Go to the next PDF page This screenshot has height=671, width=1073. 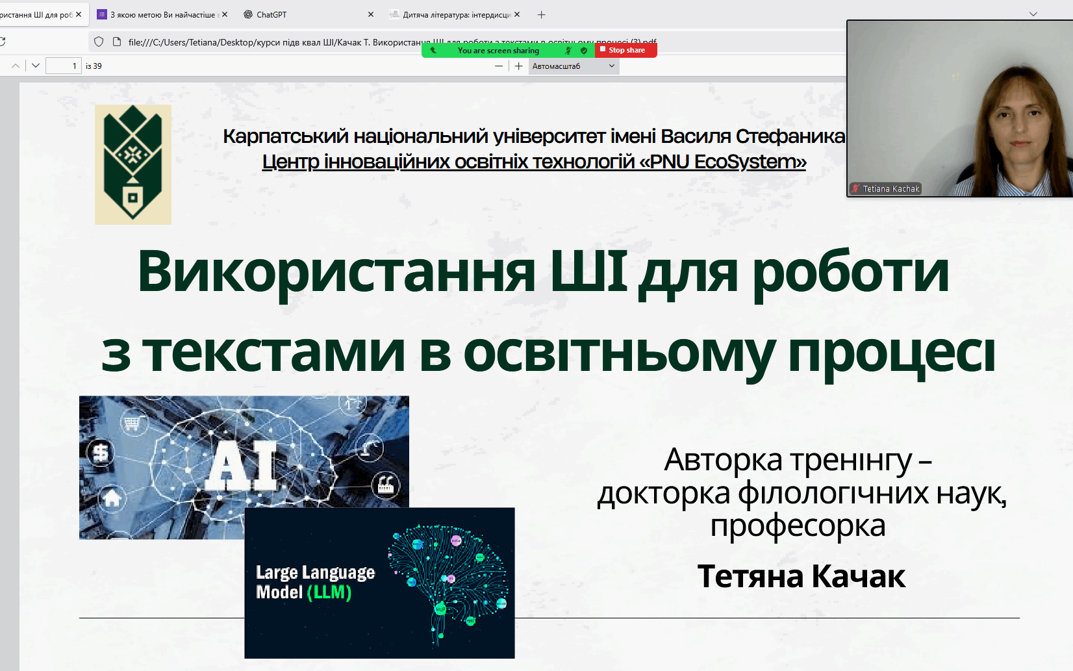point(36,66)
